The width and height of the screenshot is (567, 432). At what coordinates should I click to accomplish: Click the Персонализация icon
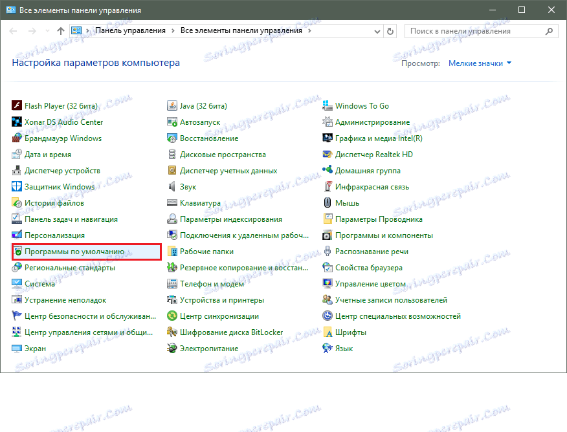(x=17, y=235)
